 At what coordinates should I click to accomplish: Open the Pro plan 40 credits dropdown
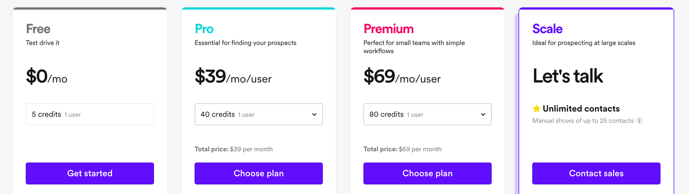tap(258, 114)
